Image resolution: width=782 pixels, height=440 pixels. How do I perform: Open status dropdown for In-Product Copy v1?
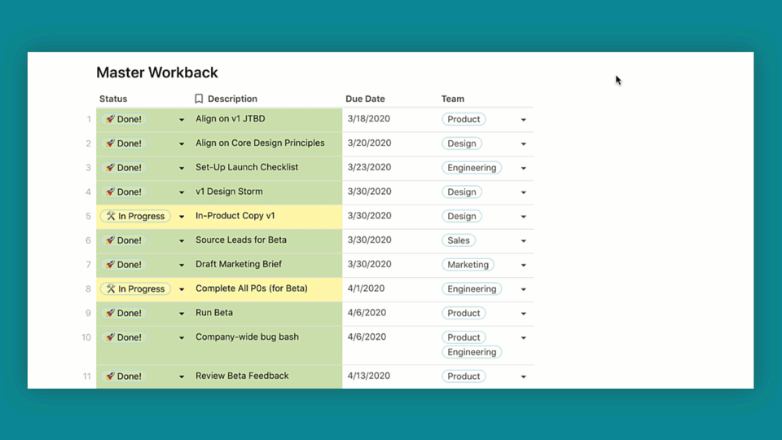[182, 217]
